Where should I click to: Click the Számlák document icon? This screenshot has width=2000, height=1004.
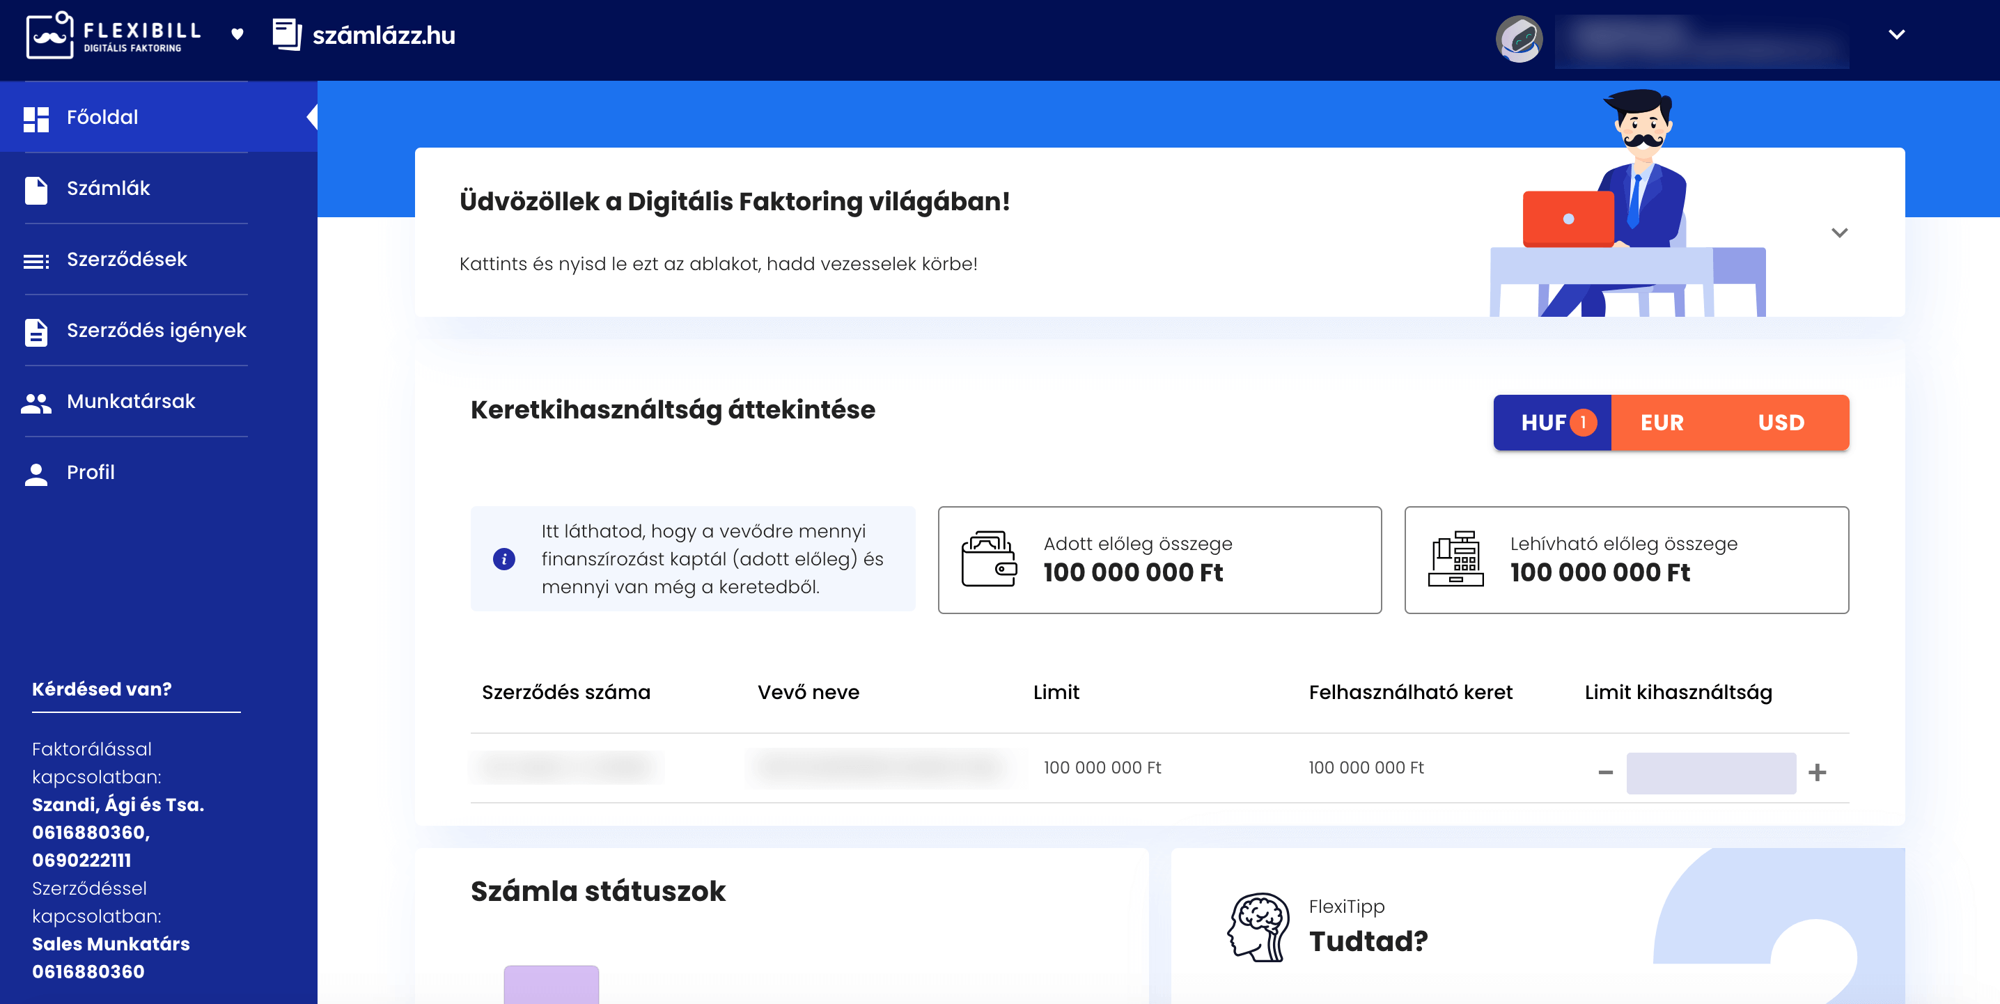[x=36, y=190]
